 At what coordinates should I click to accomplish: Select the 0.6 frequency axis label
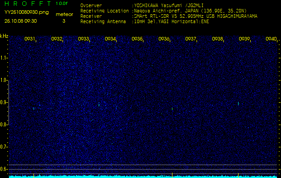coord(4,169)
